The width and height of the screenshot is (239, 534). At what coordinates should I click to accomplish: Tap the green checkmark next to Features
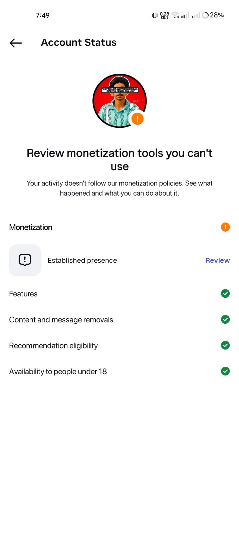[225, 293]
